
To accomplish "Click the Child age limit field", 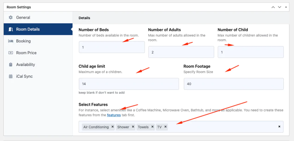I will (129, 84).
